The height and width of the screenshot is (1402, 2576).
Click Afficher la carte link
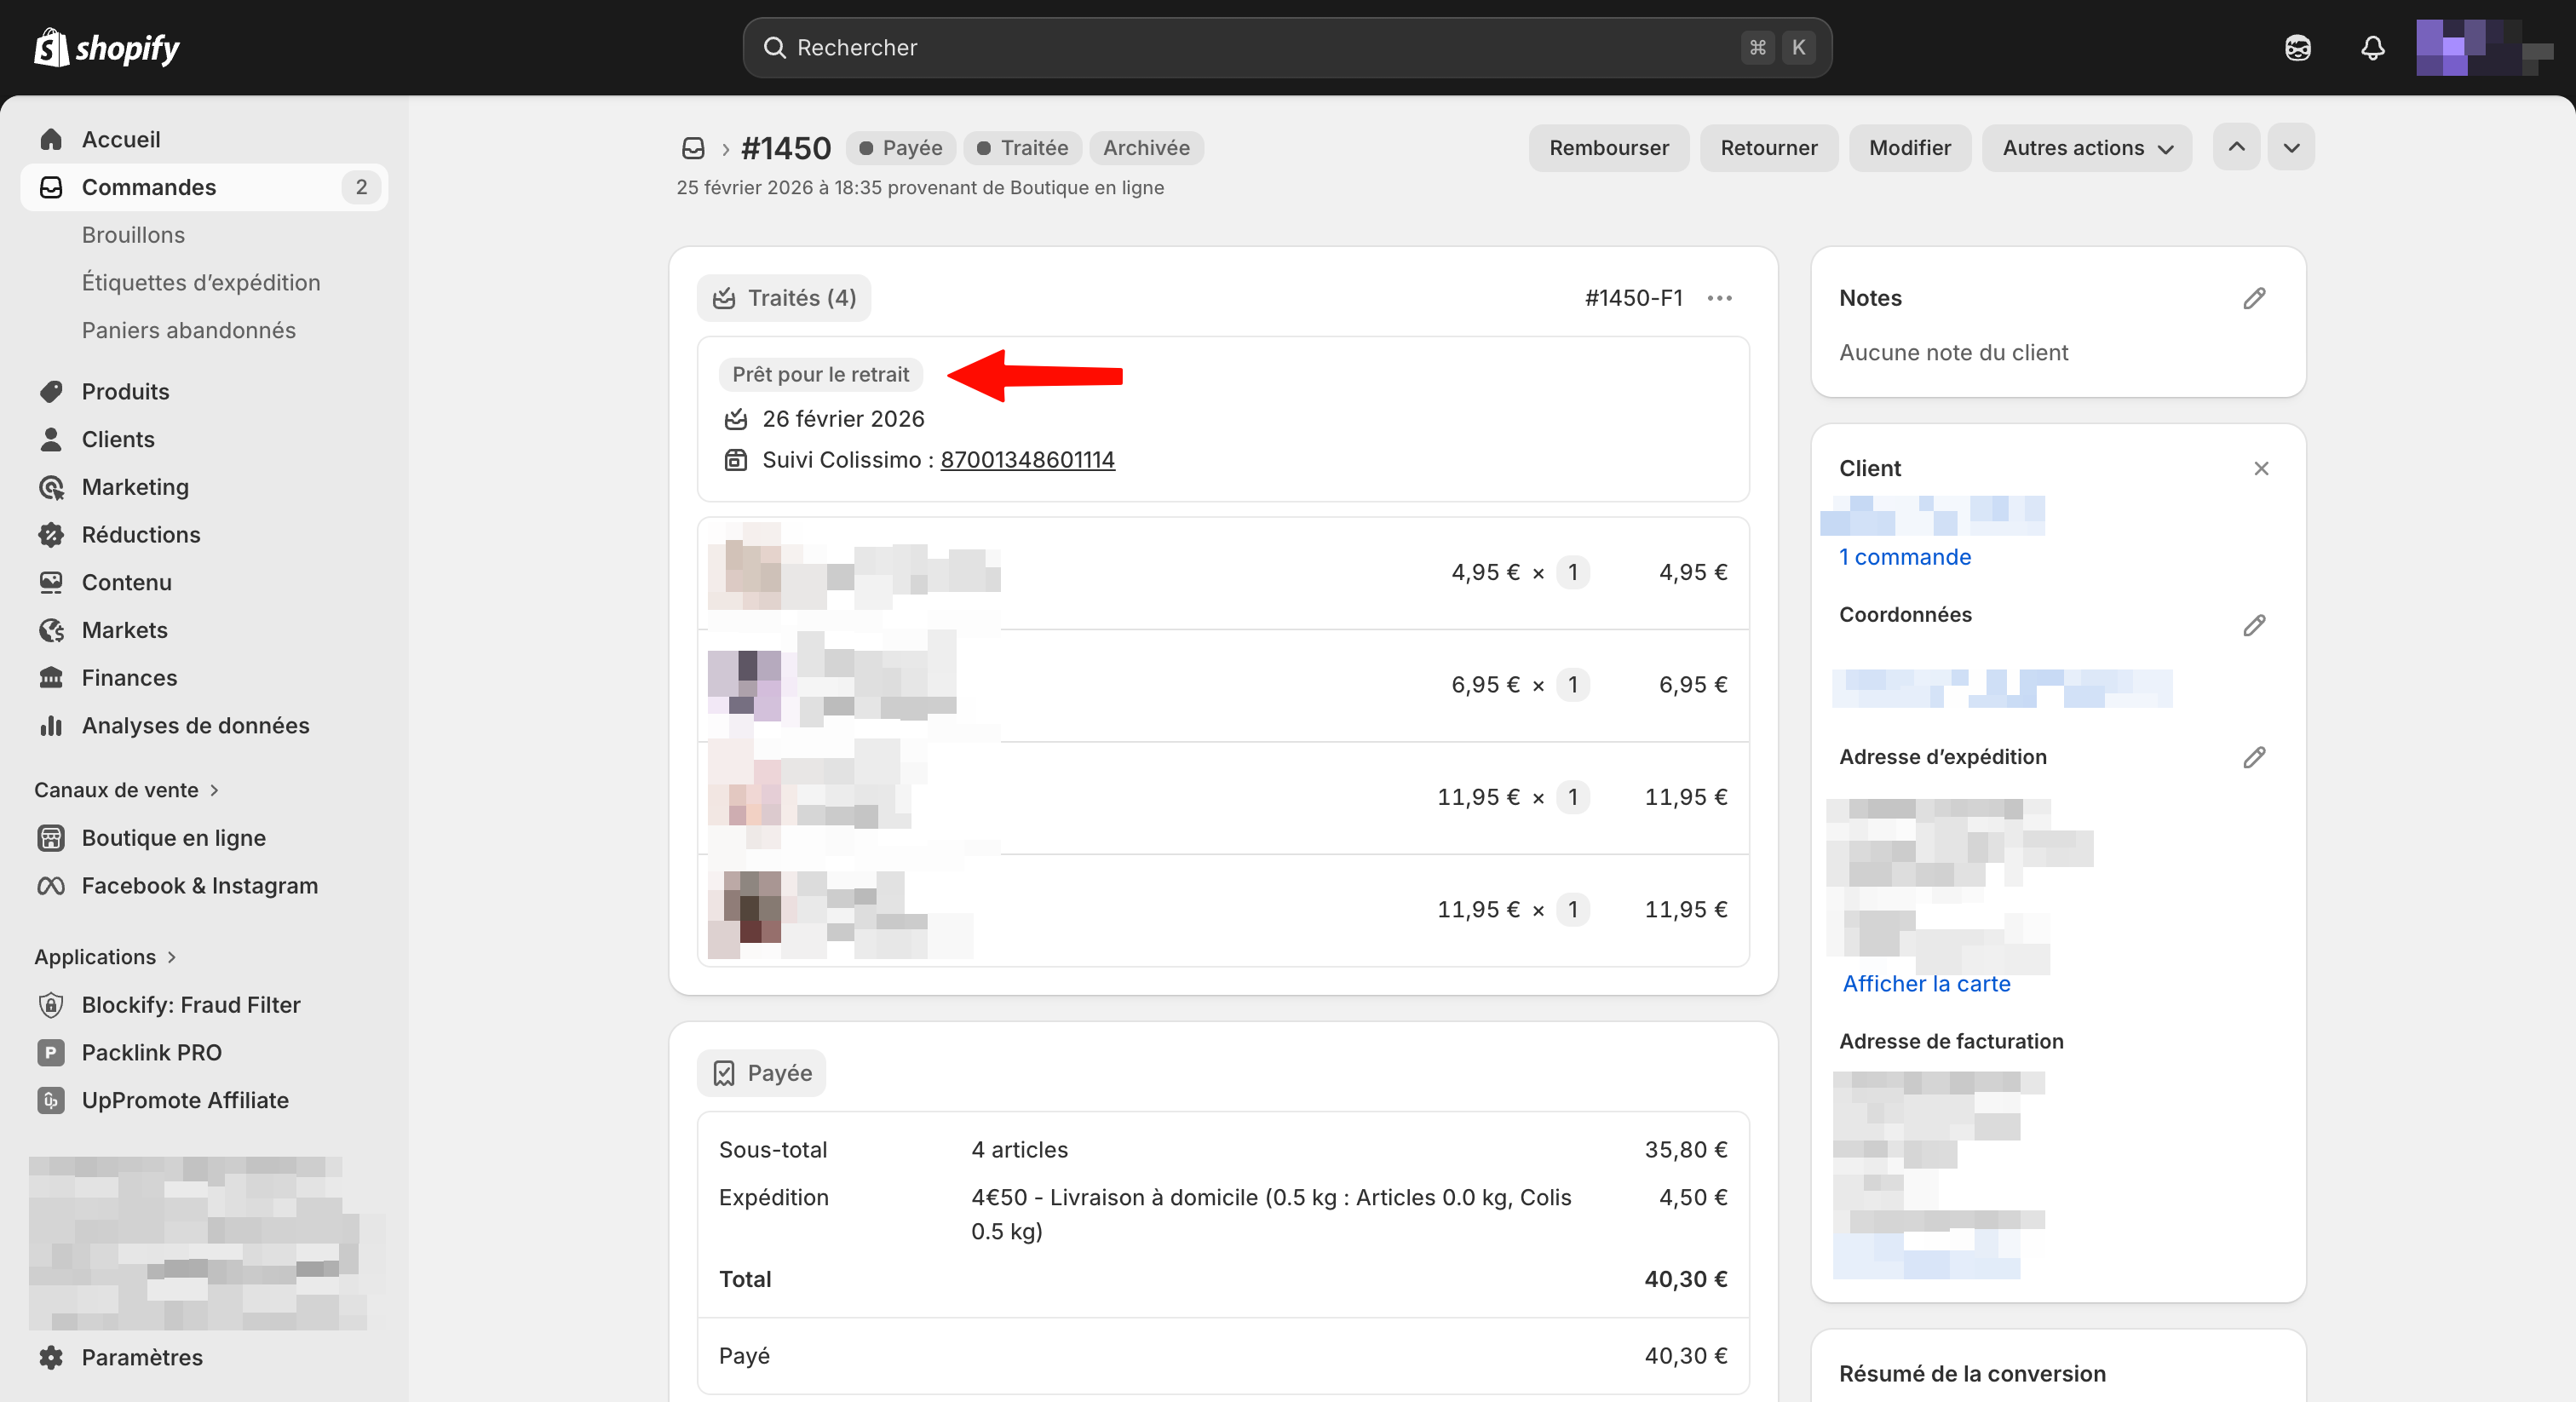tap(1926, 983)
